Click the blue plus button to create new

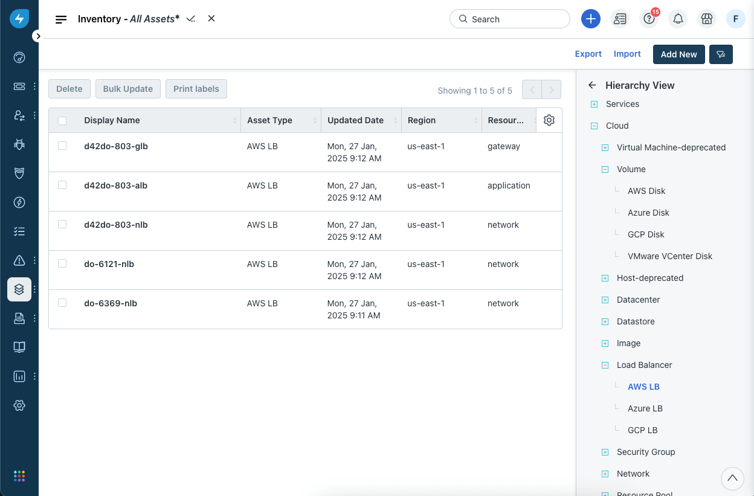[x=590, y=19]
